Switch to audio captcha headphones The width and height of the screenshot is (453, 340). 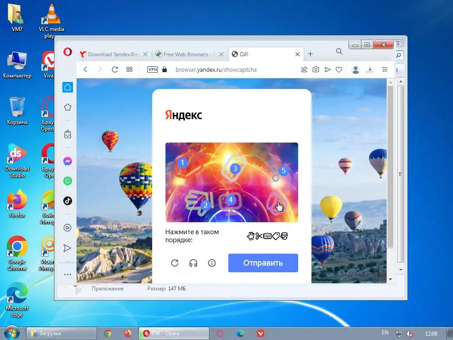point(193,263)
